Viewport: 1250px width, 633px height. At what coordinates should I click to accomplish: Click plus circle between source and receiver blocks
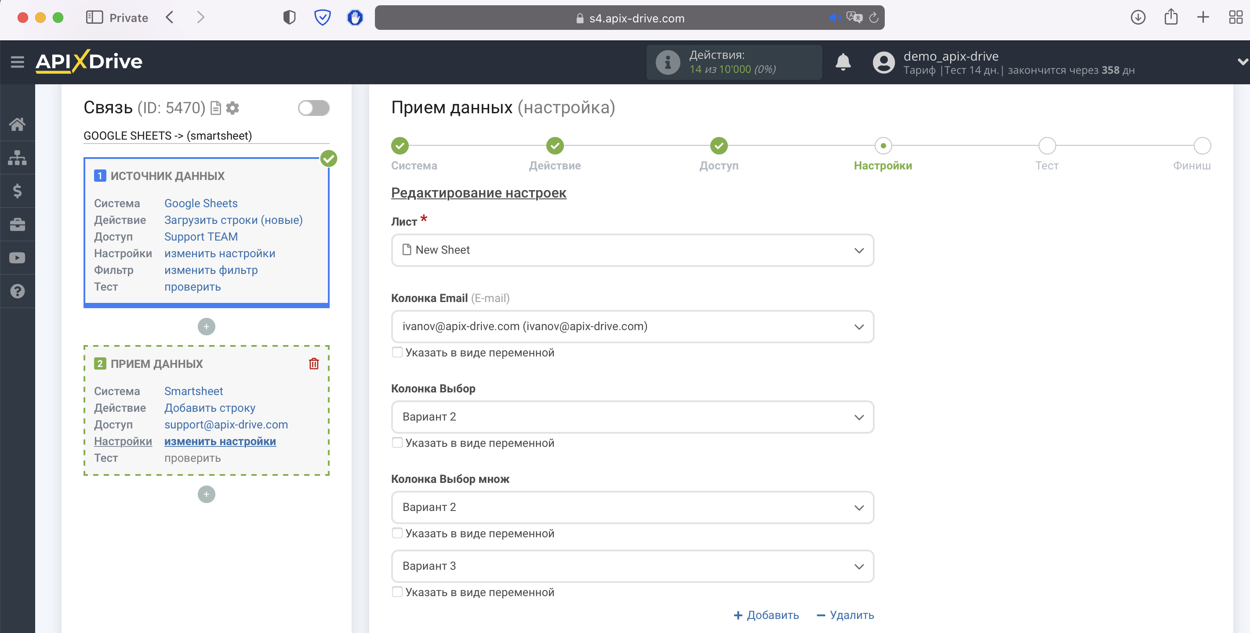(206, 326)
